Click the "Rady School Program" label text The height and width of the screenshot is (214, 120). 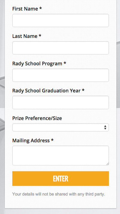37,64
